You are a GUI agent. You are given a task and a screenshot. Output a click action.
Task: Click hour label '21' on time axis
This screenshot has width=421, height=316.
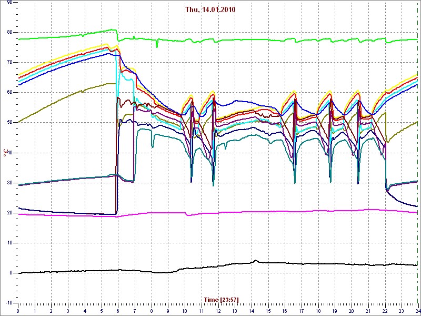click(368, 311)
